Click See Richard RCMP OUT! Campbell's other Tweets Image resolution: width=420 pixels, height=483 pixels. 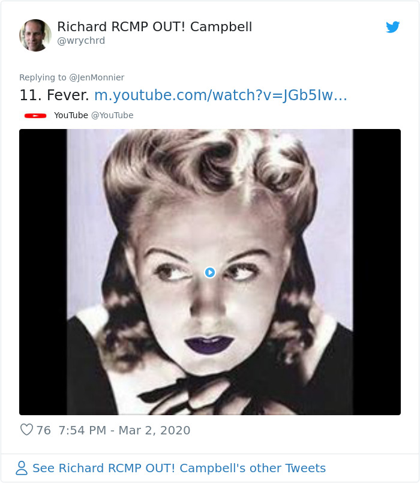179,468
